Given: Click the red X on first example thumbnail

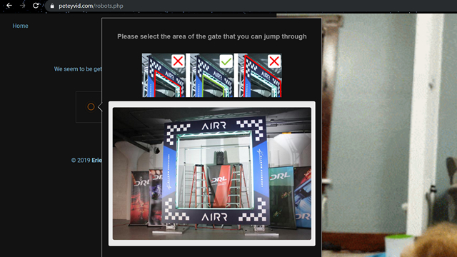Looking at the screenshot, I should click(178, 61).
